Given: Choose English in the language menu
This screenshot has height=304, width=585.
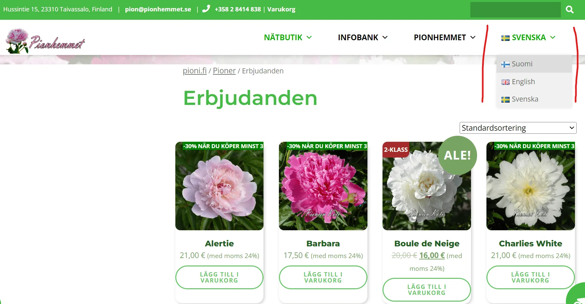Looking at the screenshot, I should click(x=523, y=82).
